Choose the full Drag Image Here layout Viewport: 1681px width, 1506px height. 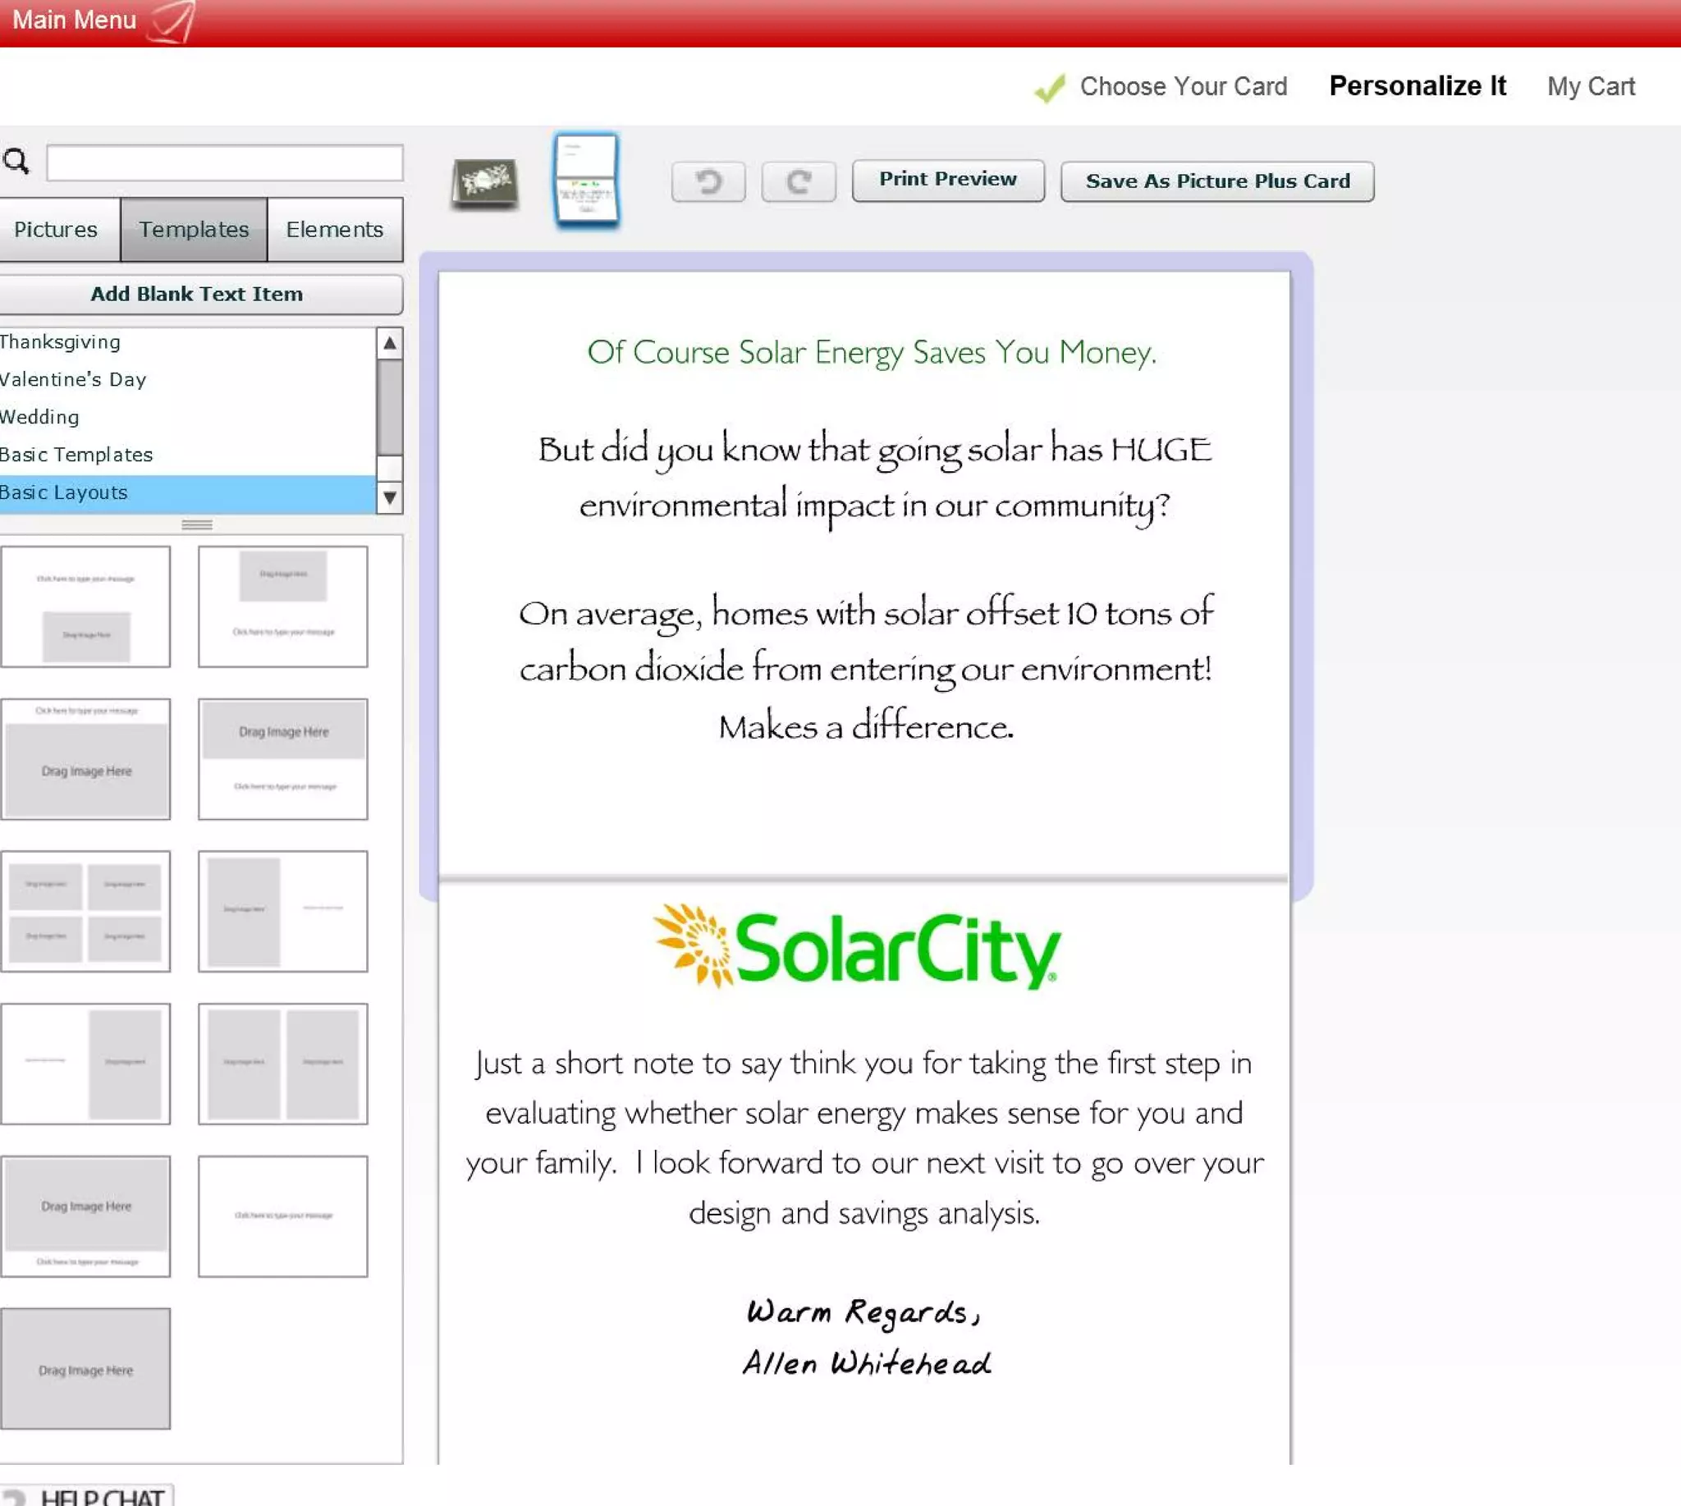pyautogui.click(x=85, y=1368)
